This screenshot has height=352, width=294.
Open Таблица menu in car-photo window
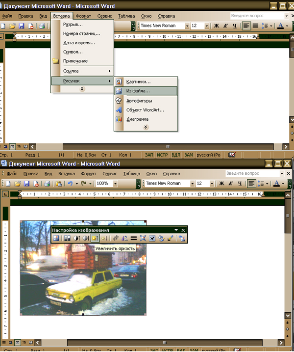(x=131, y=174)
